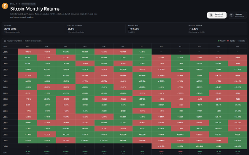The width and height of the screenshot is (249, 155).
Task: Click the orange Bitcoin logo
Action: pos(5,6)
